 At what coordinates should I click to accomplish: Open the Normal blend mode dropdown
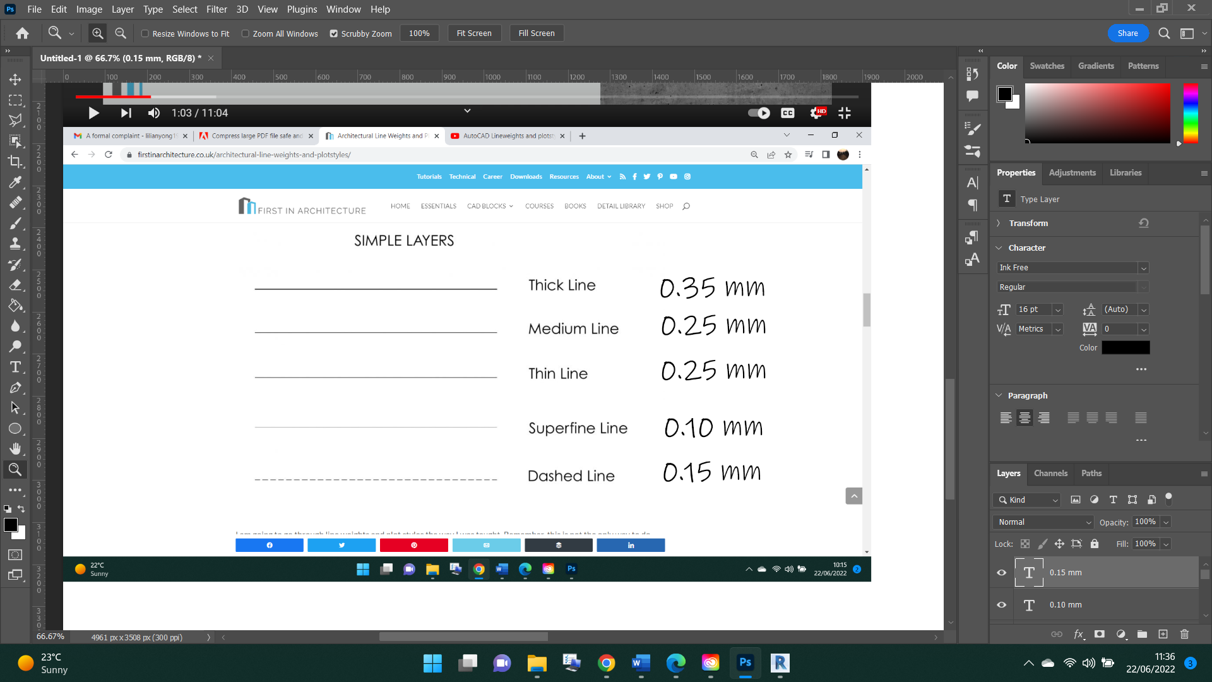click(x=1043, y=522)
